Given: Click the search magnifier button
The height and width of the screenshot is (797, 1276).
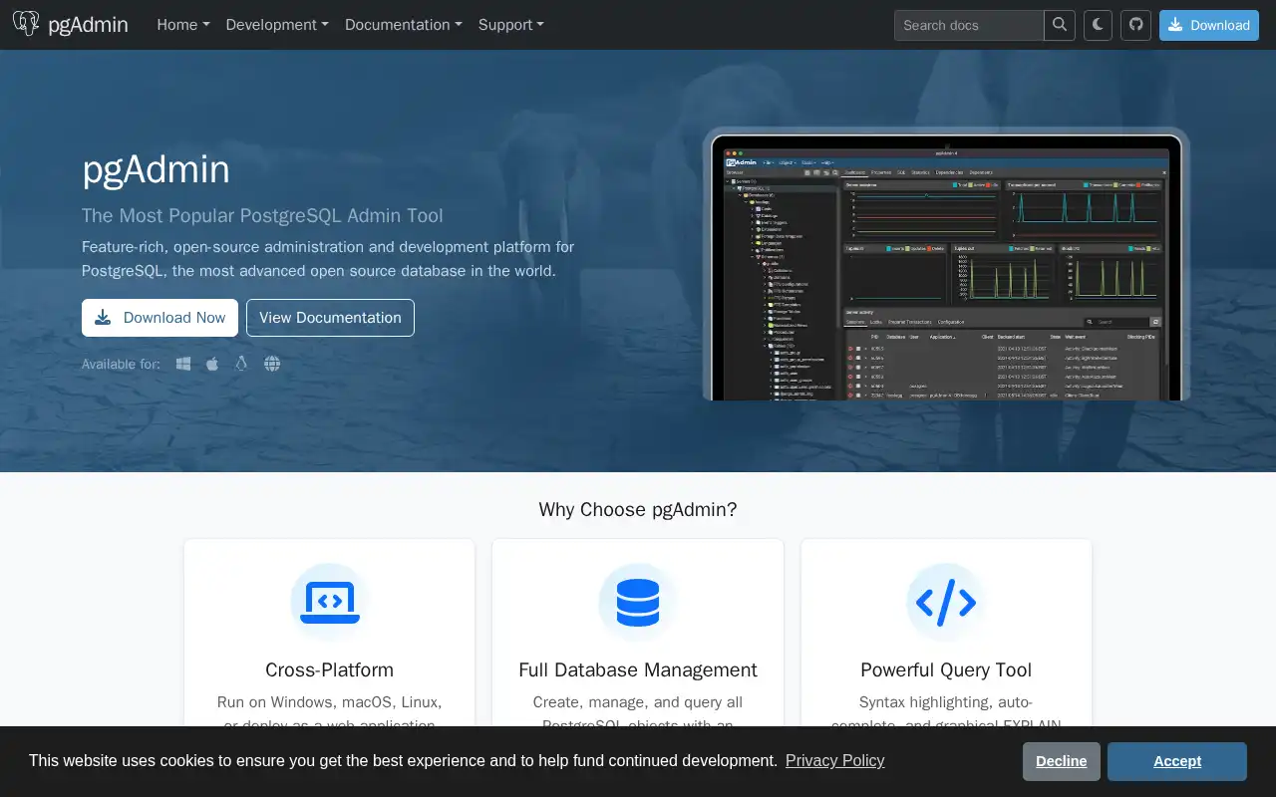Looking at the screenshot, I should (x=1059, y=25).
